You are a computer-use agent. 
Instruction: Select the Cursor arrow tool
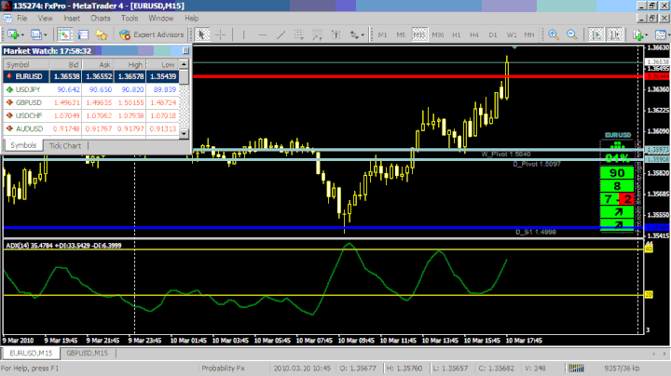click(x=201, y=34)
